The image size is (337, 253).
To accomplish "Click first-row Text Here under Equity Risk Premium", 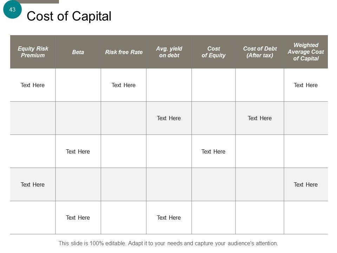I will coord(33,85).
